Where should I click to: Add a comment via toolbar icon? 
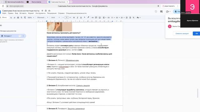(x=96, y=17)
